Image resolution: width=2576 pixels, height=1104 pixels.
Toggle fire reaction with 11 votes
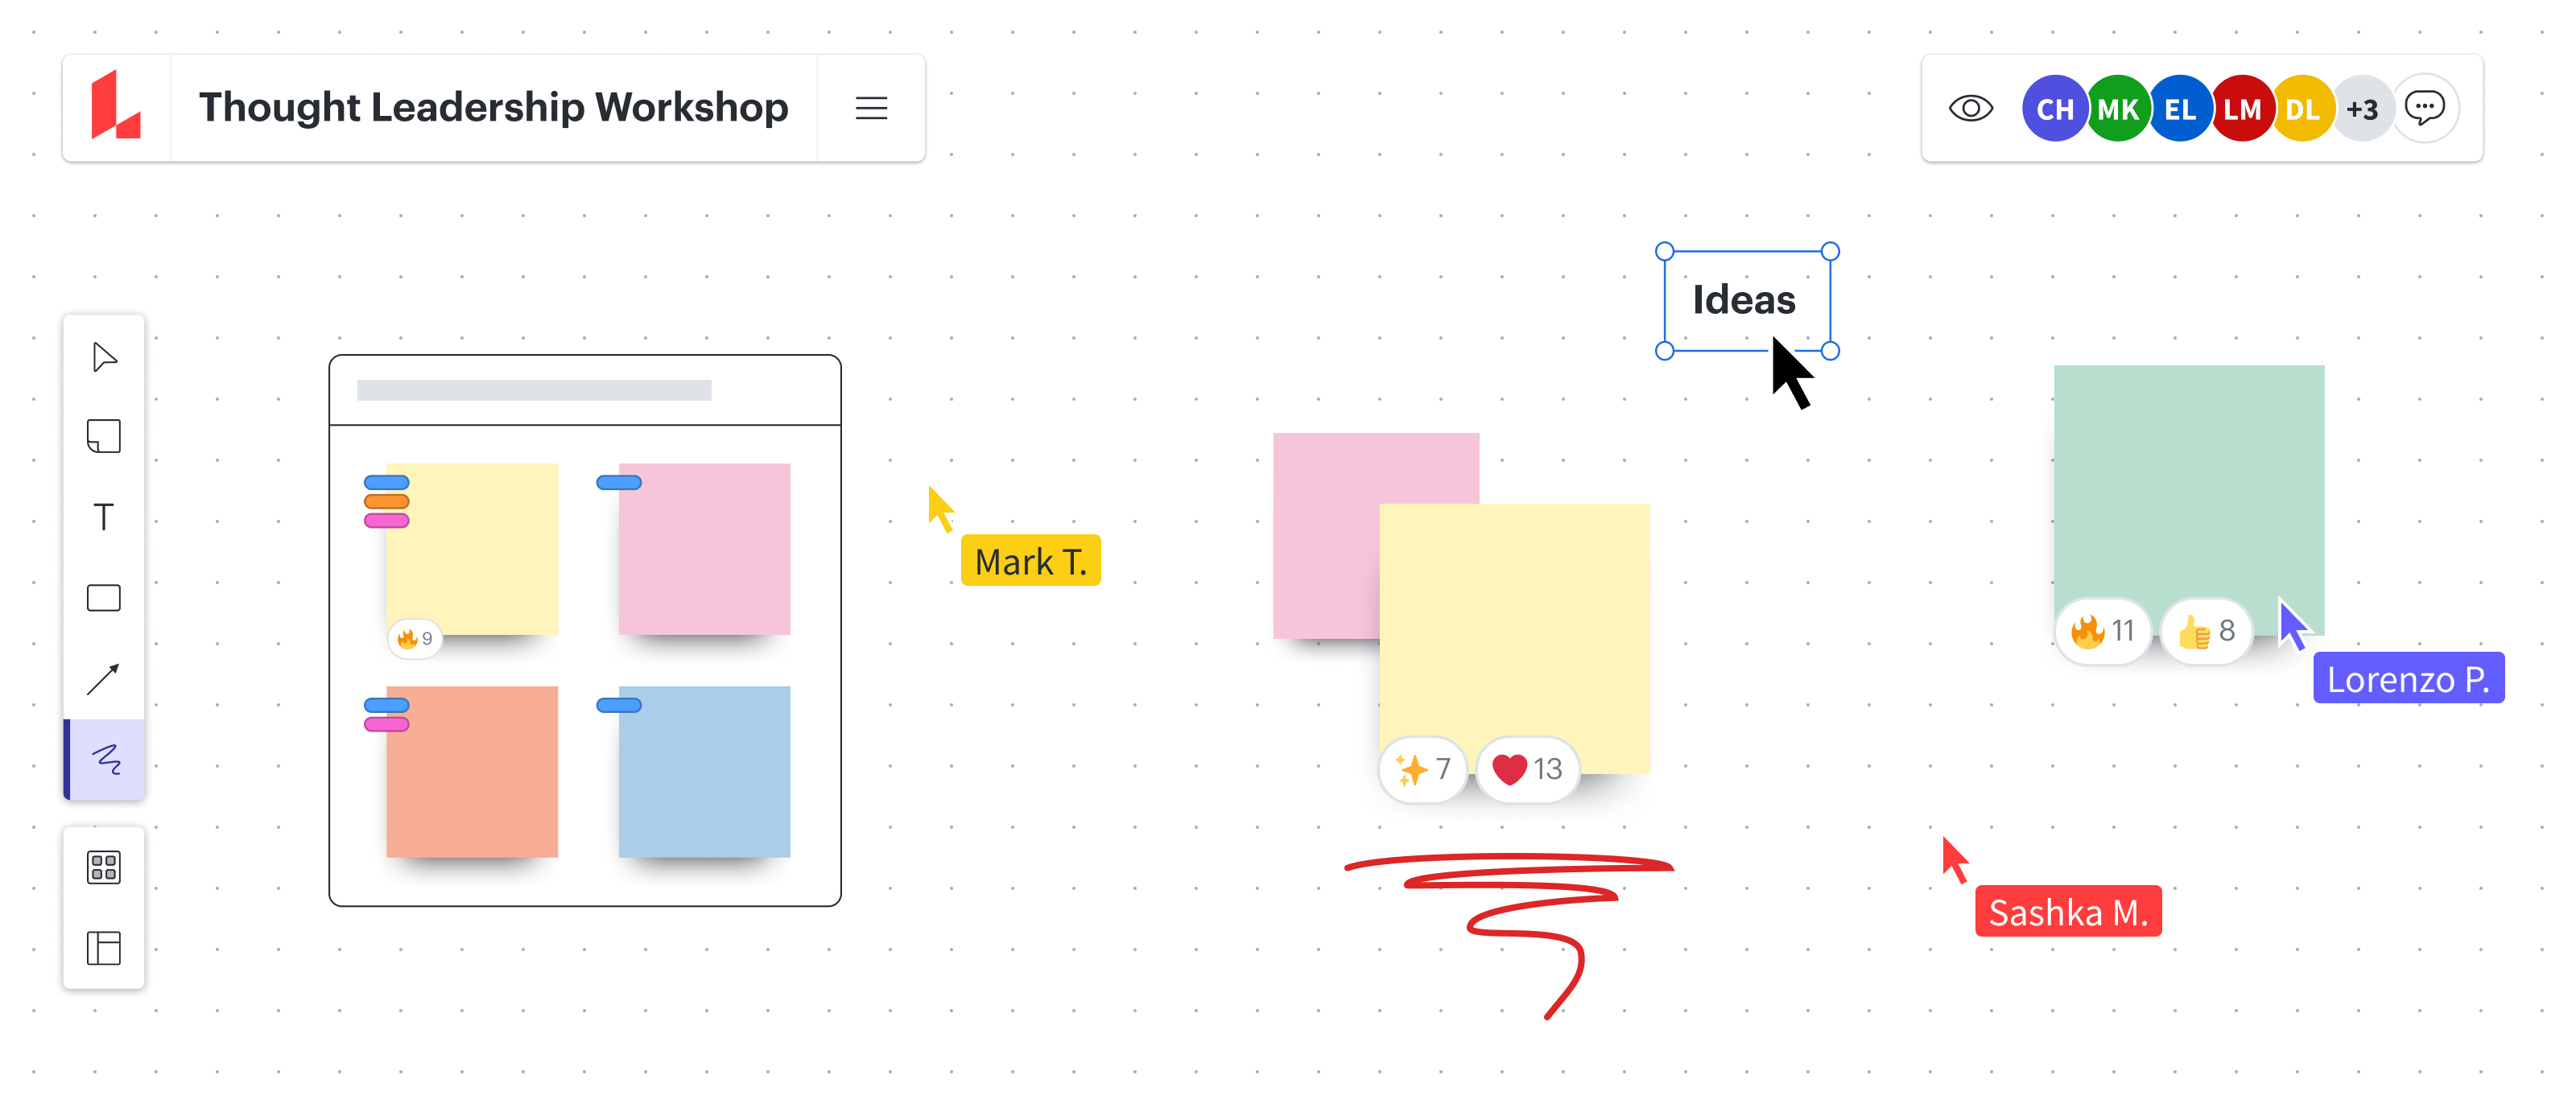click(2102, 631)
